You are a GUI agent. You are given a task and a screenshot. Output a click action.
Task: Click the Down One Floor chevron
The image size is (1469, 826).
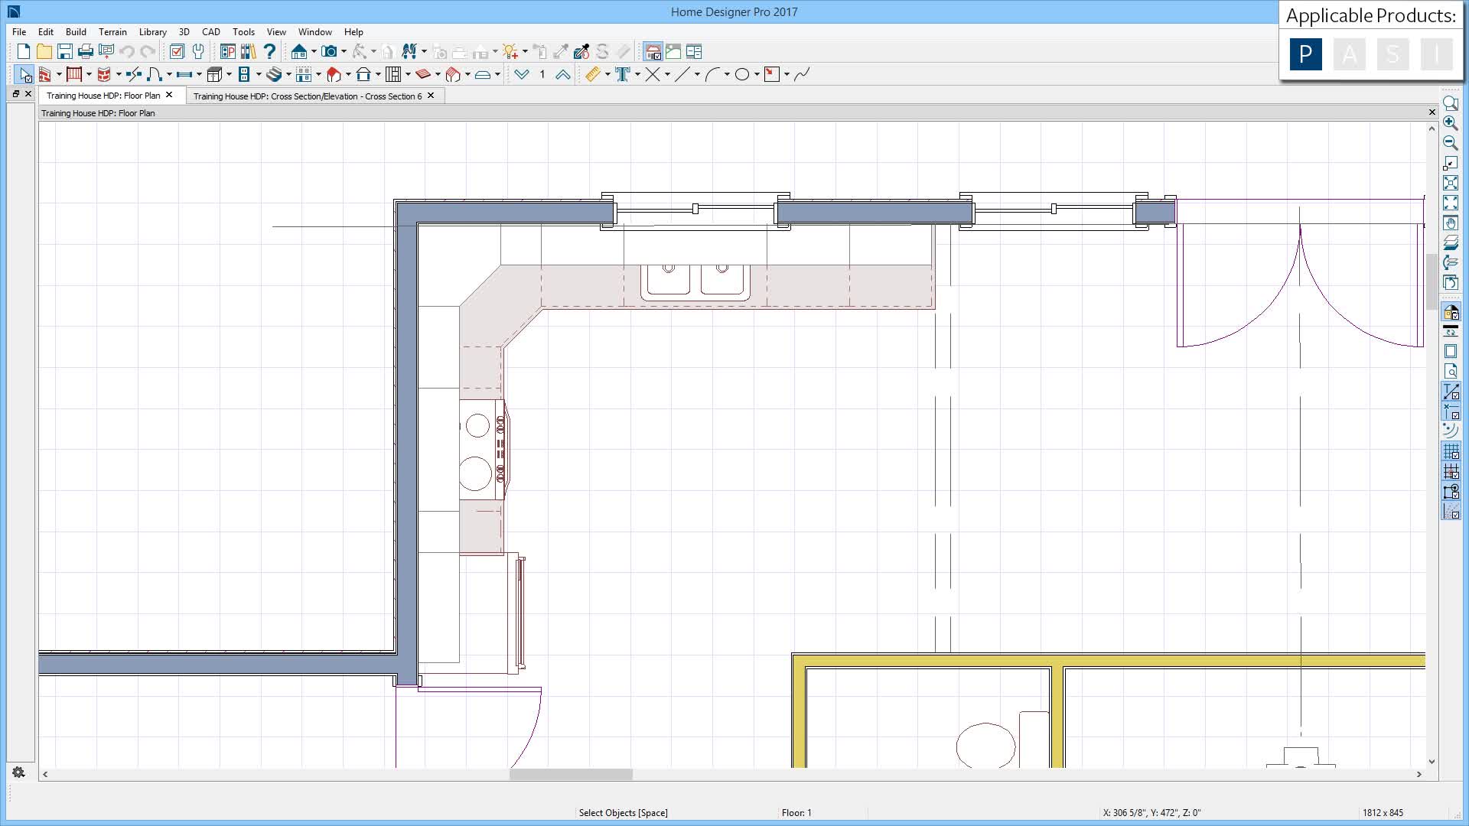[522, 74]
